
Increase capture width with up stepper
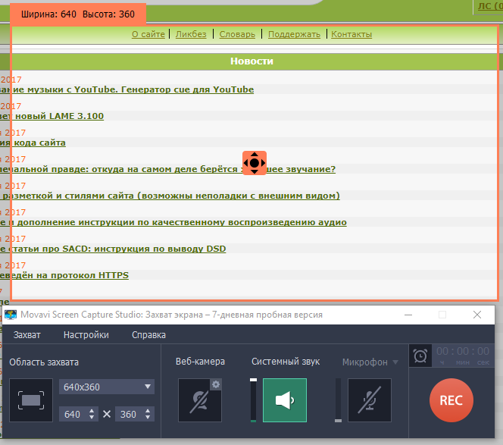click(92, 411)
